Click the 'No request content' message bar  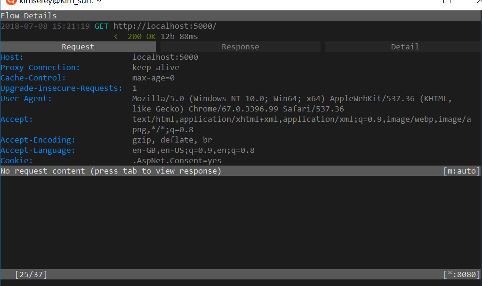111,171
